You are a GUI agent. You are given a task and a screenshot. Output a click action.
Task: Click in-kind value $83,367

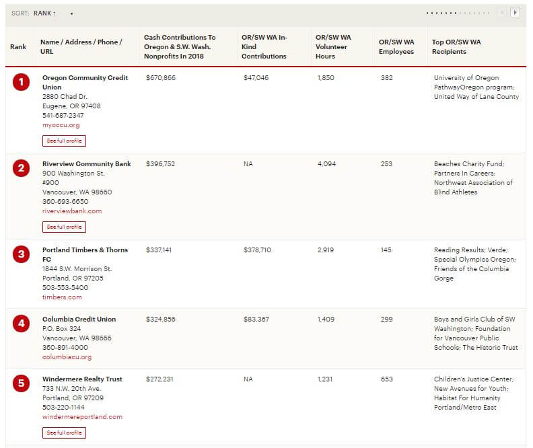click(x=256, y=320)
